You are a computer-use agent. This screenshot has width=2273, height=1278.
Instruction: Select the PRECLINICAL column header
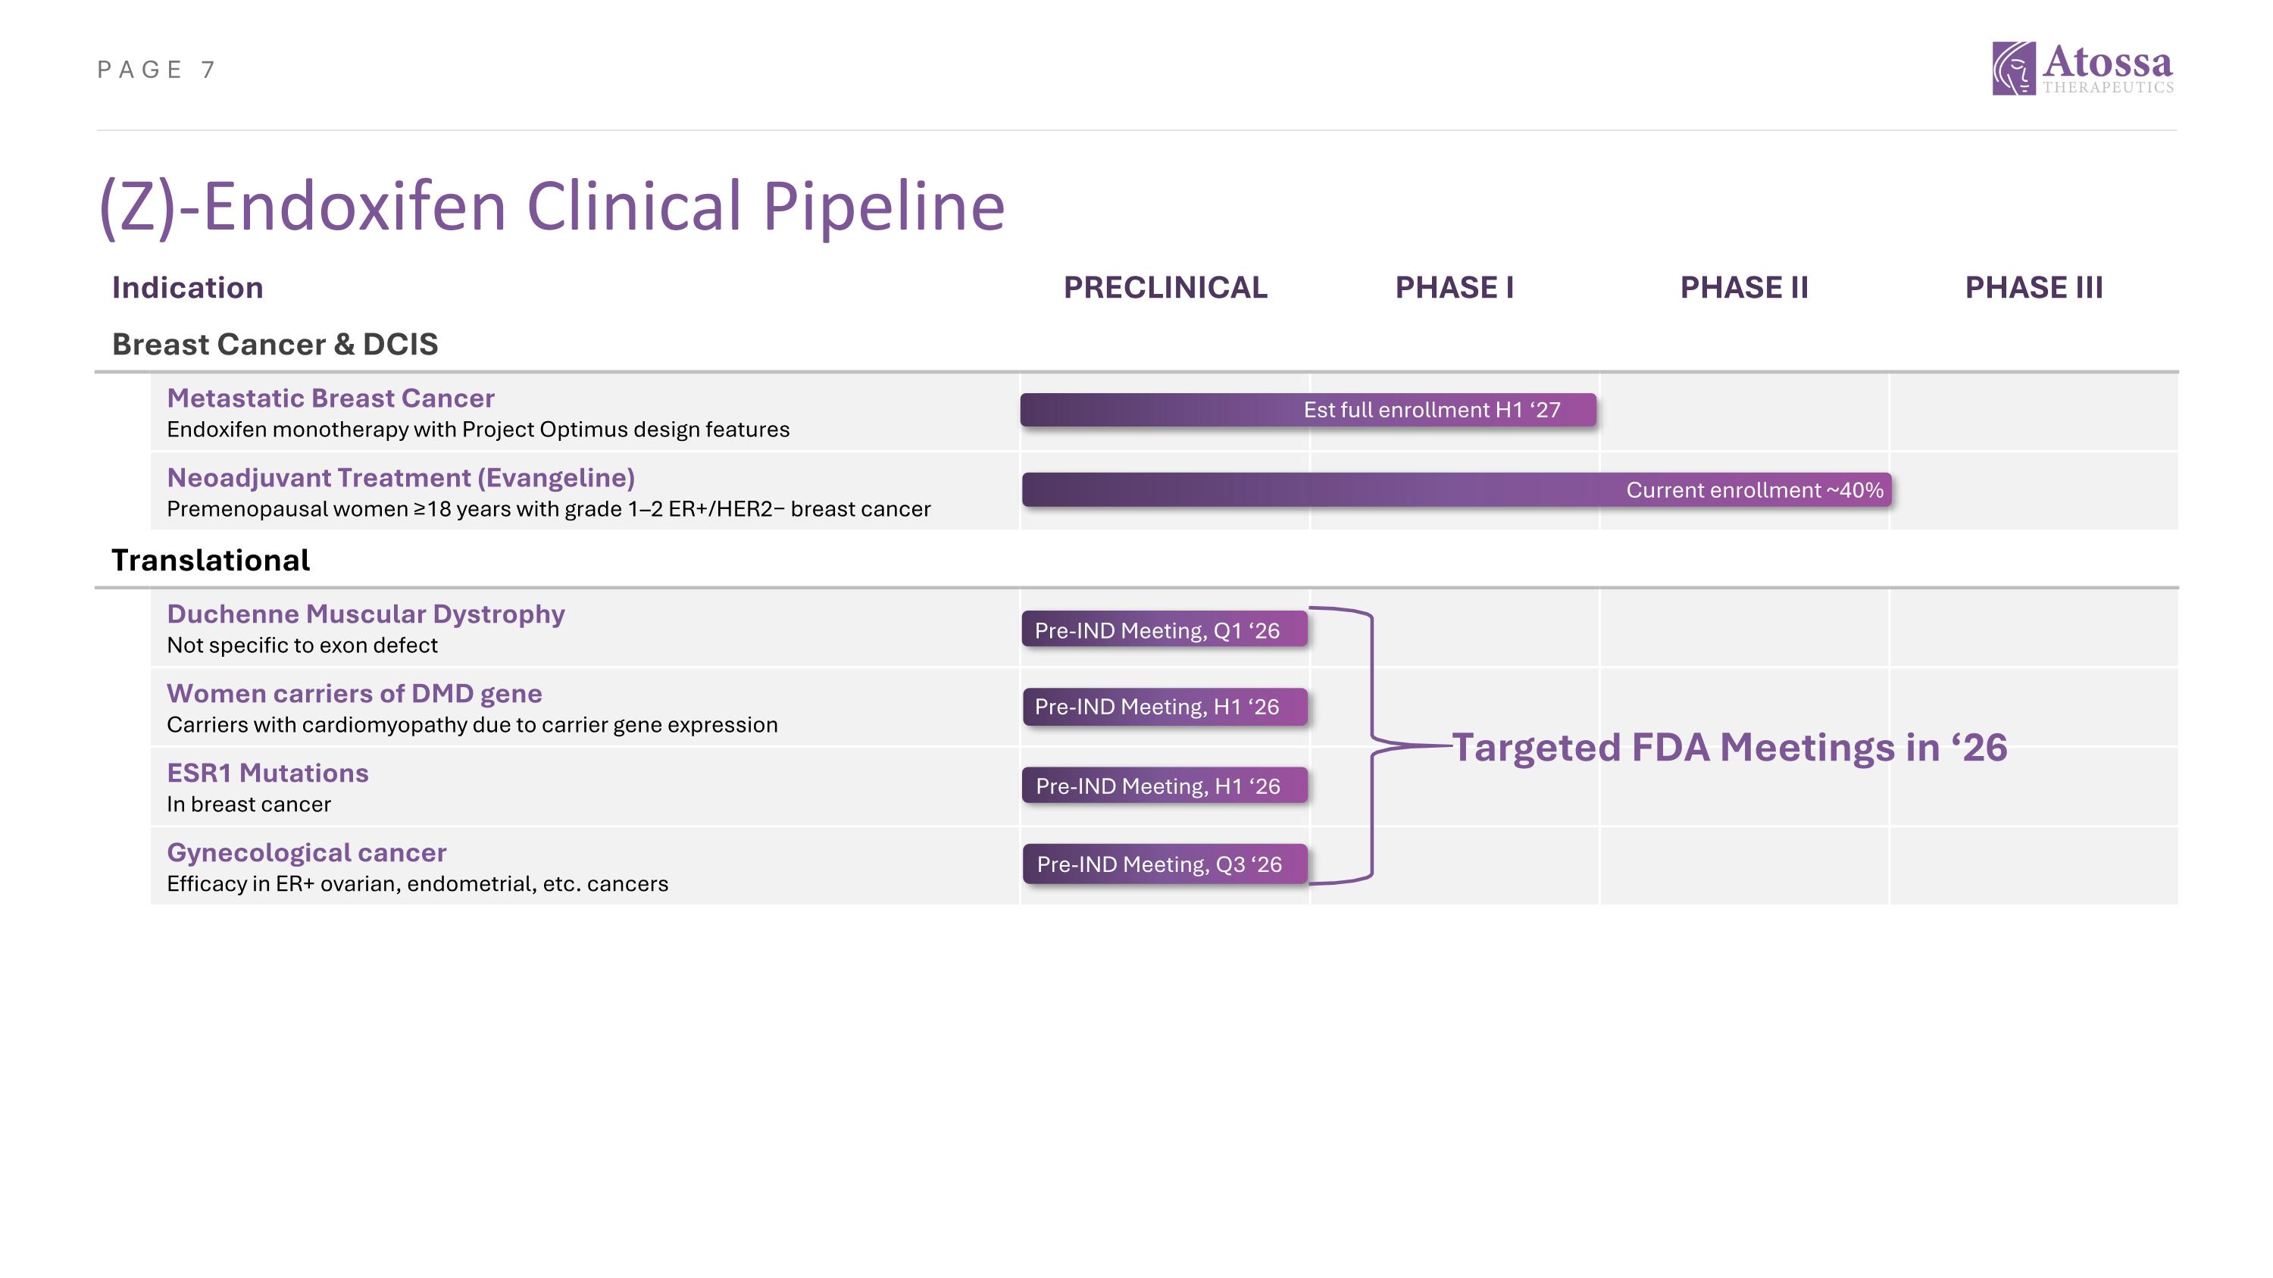(x=1165, y=288)
